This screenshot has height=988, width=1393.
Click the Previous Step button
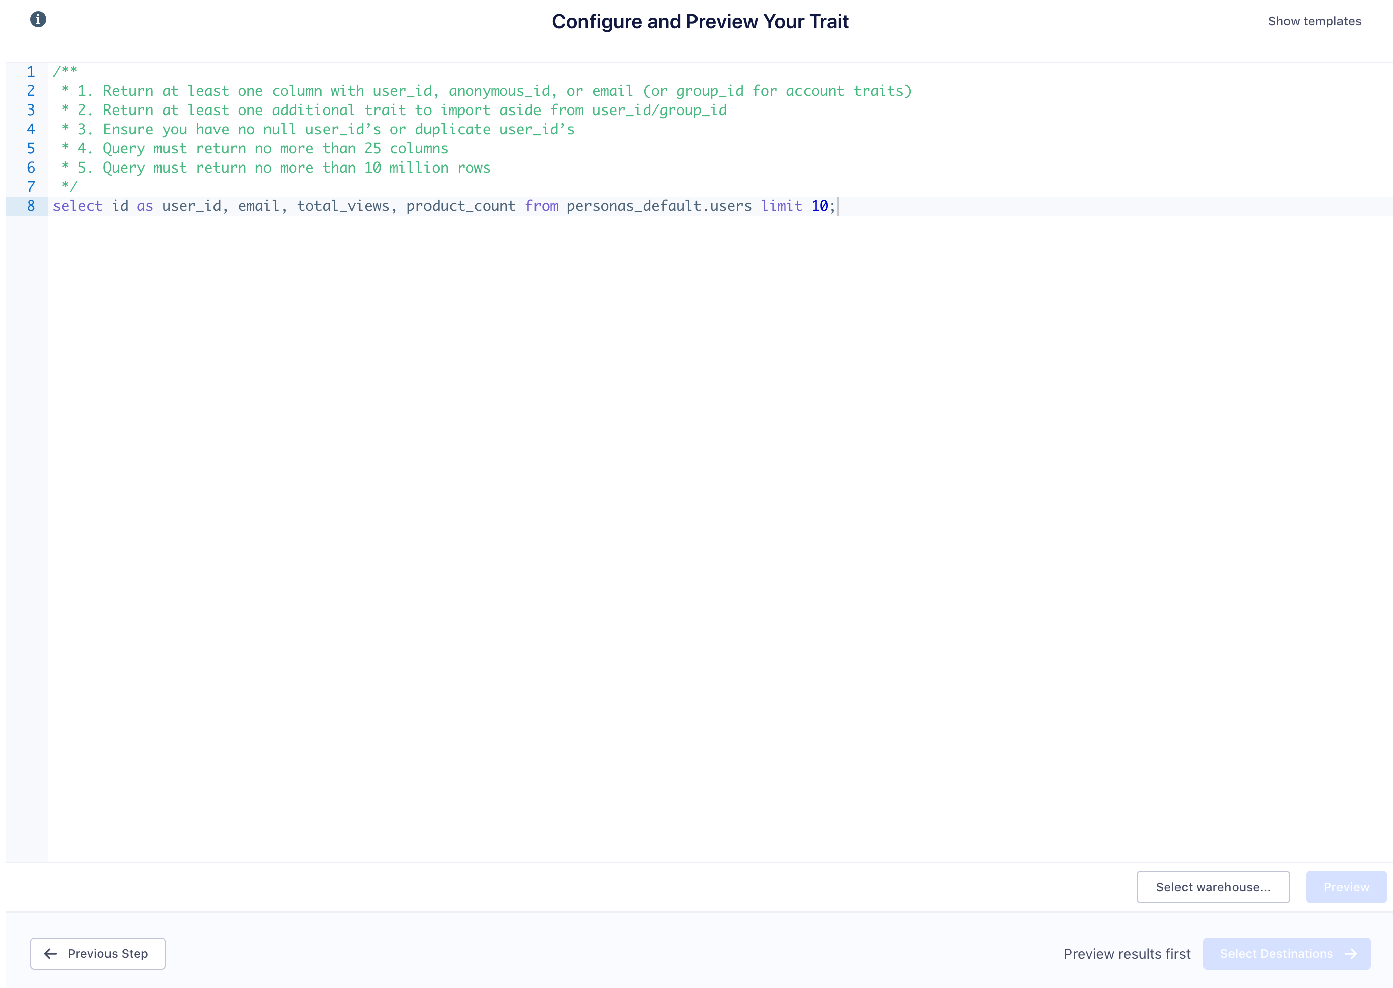97,953
